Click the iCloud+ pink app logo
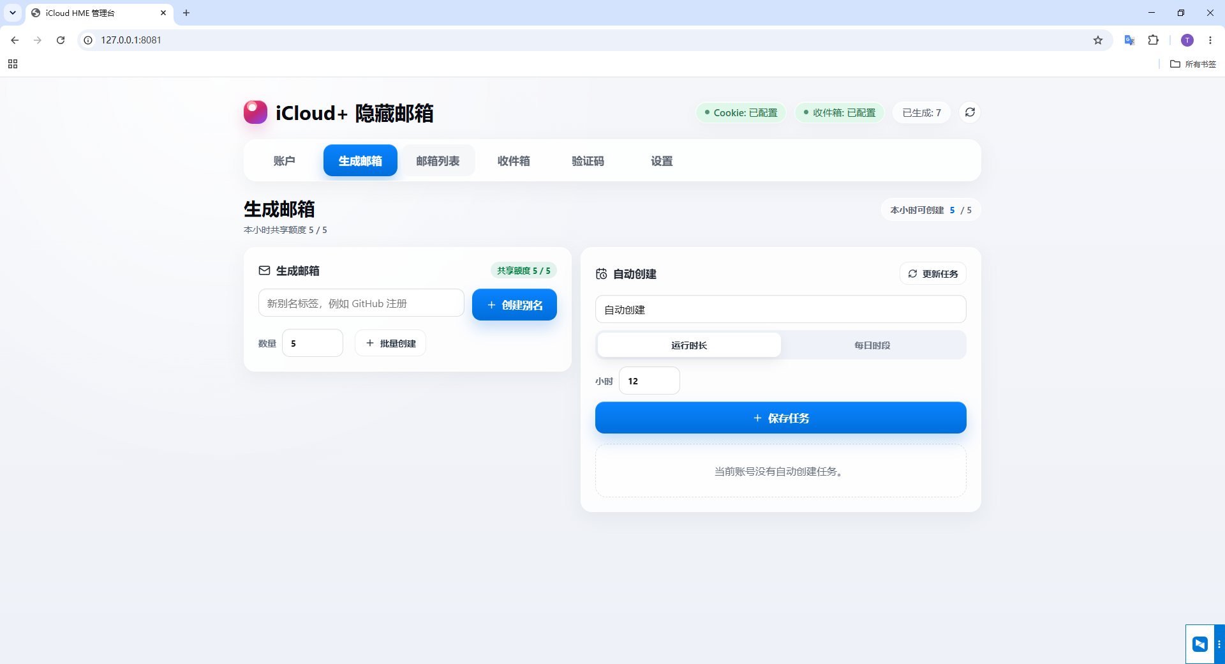The height and width of the screenshot is (664, 1225). (x=255, y=112)
